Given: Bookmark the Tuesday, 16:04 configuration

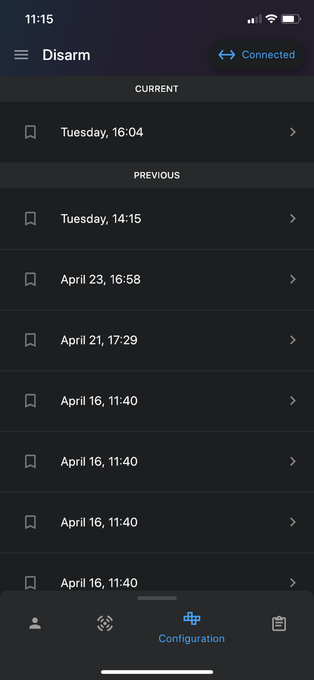Looking at the screenshot, I should (x=31, y=132).
